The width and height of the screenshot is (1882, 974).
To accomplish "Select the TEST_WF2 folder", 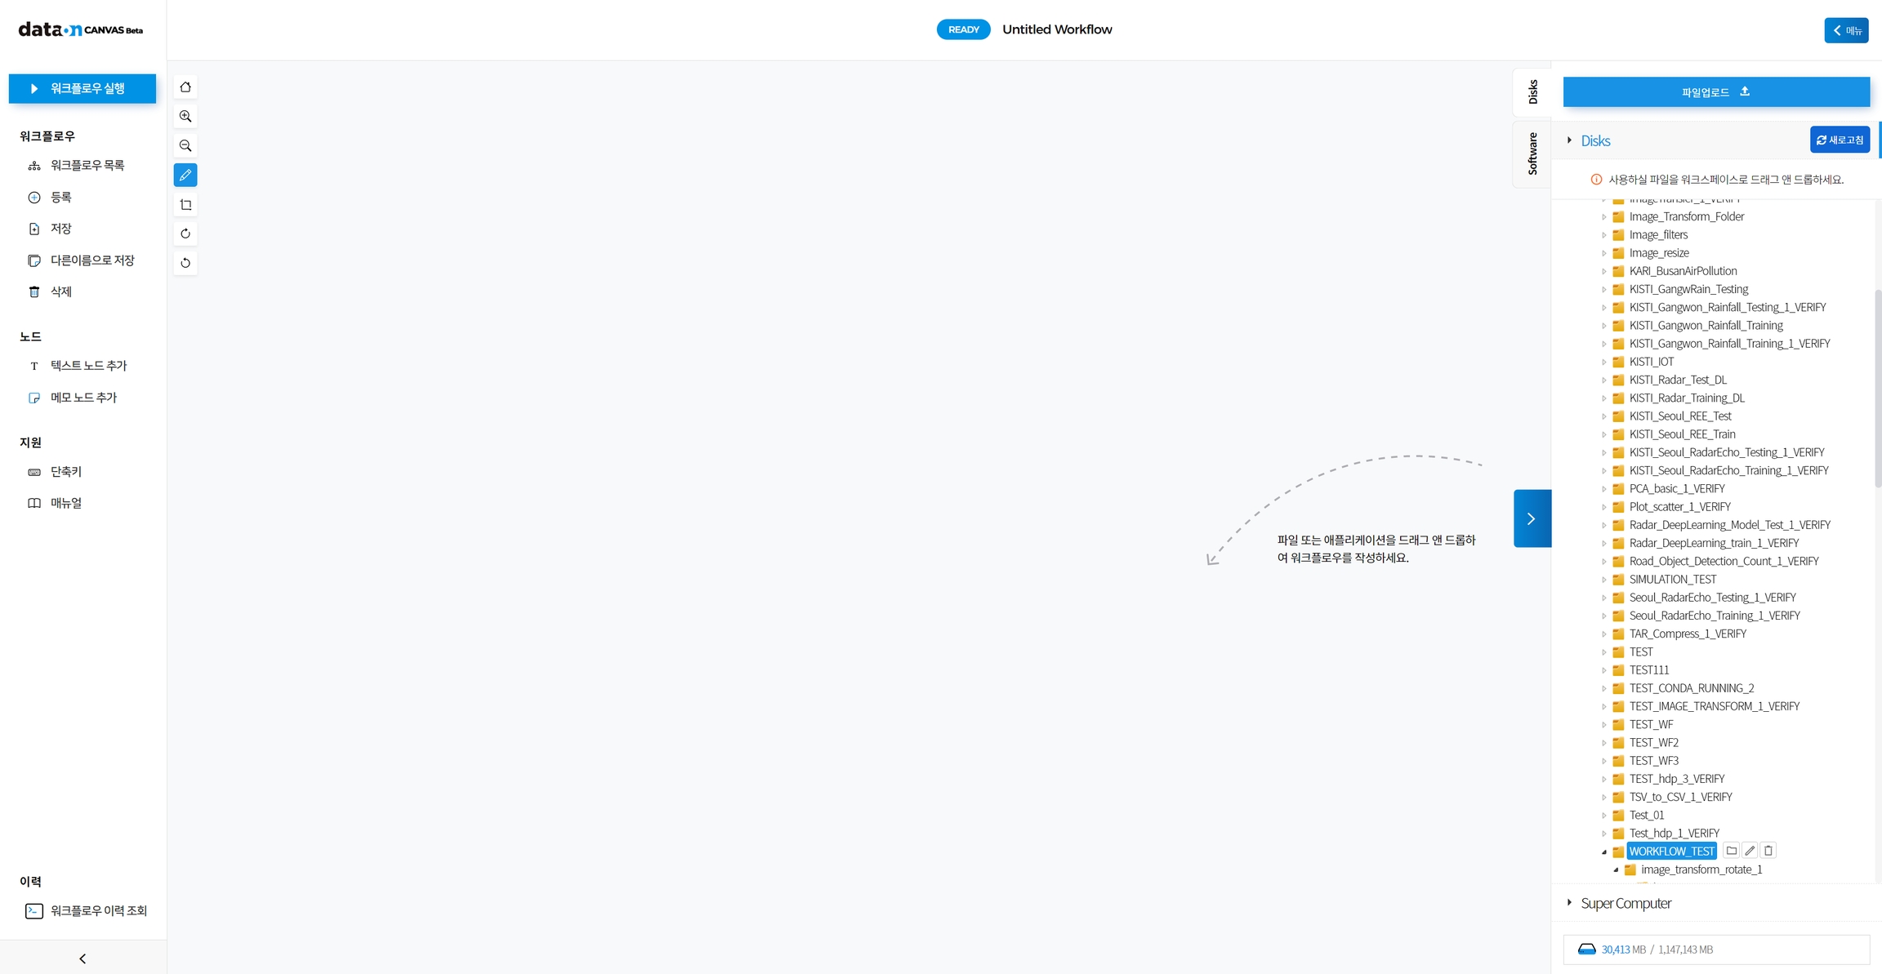I will tap(1653, 742).
